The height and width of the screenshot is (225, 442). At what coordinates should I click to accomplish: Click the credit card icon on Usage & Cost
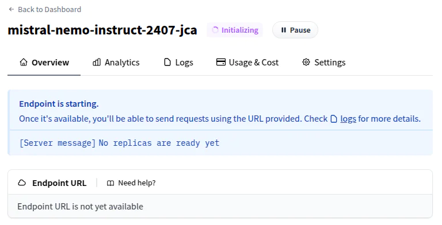pos(221,62)
